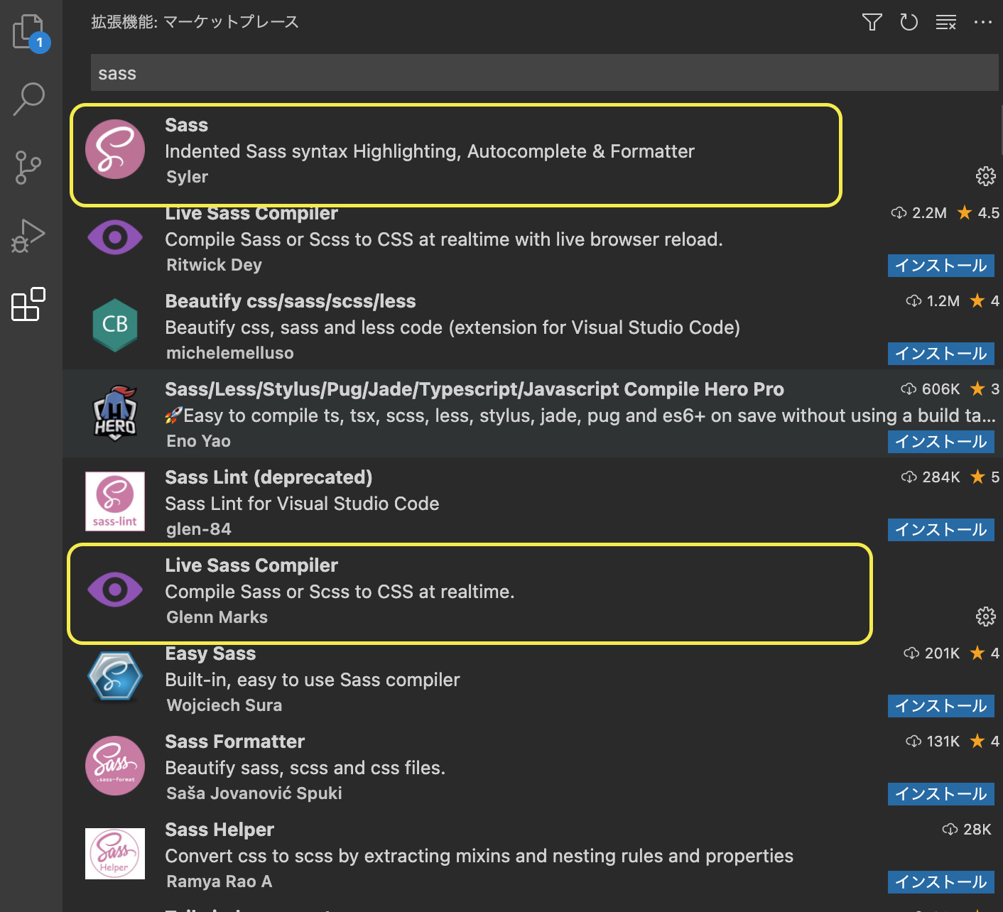Install Live Sass Compiler by Ritwick Dey
1003x912 pixels.
pyautogui.click(x=940, y=266)
